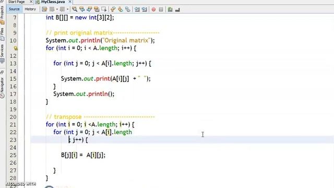Click "B[j][i] = A[i][j];" statement
This screenshot has height=188, width=334.
click(x=83, y=155)
